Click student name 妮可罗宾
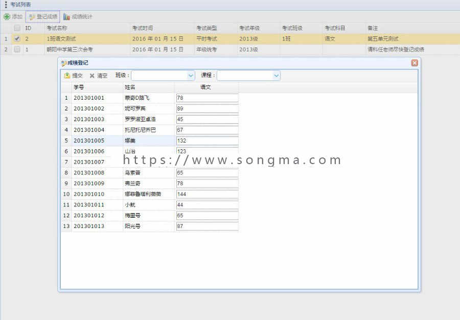Image resolution: width=460 pixels, height=320 pixels. pyautogui.click(x=135, y=108)
